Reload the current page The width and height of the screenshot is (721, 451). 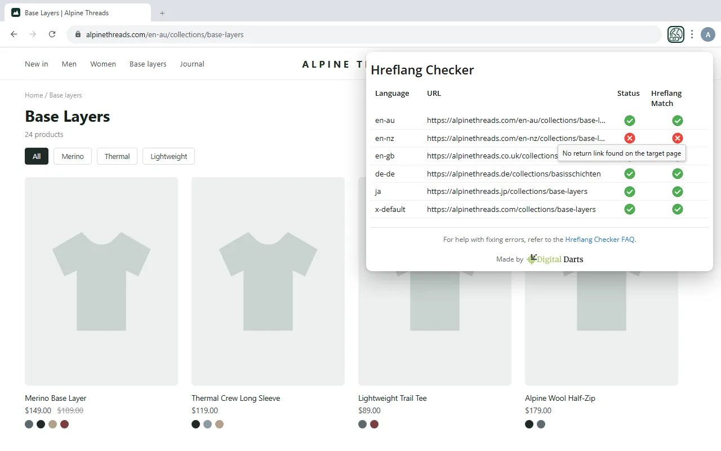click(x=52, y=34)
